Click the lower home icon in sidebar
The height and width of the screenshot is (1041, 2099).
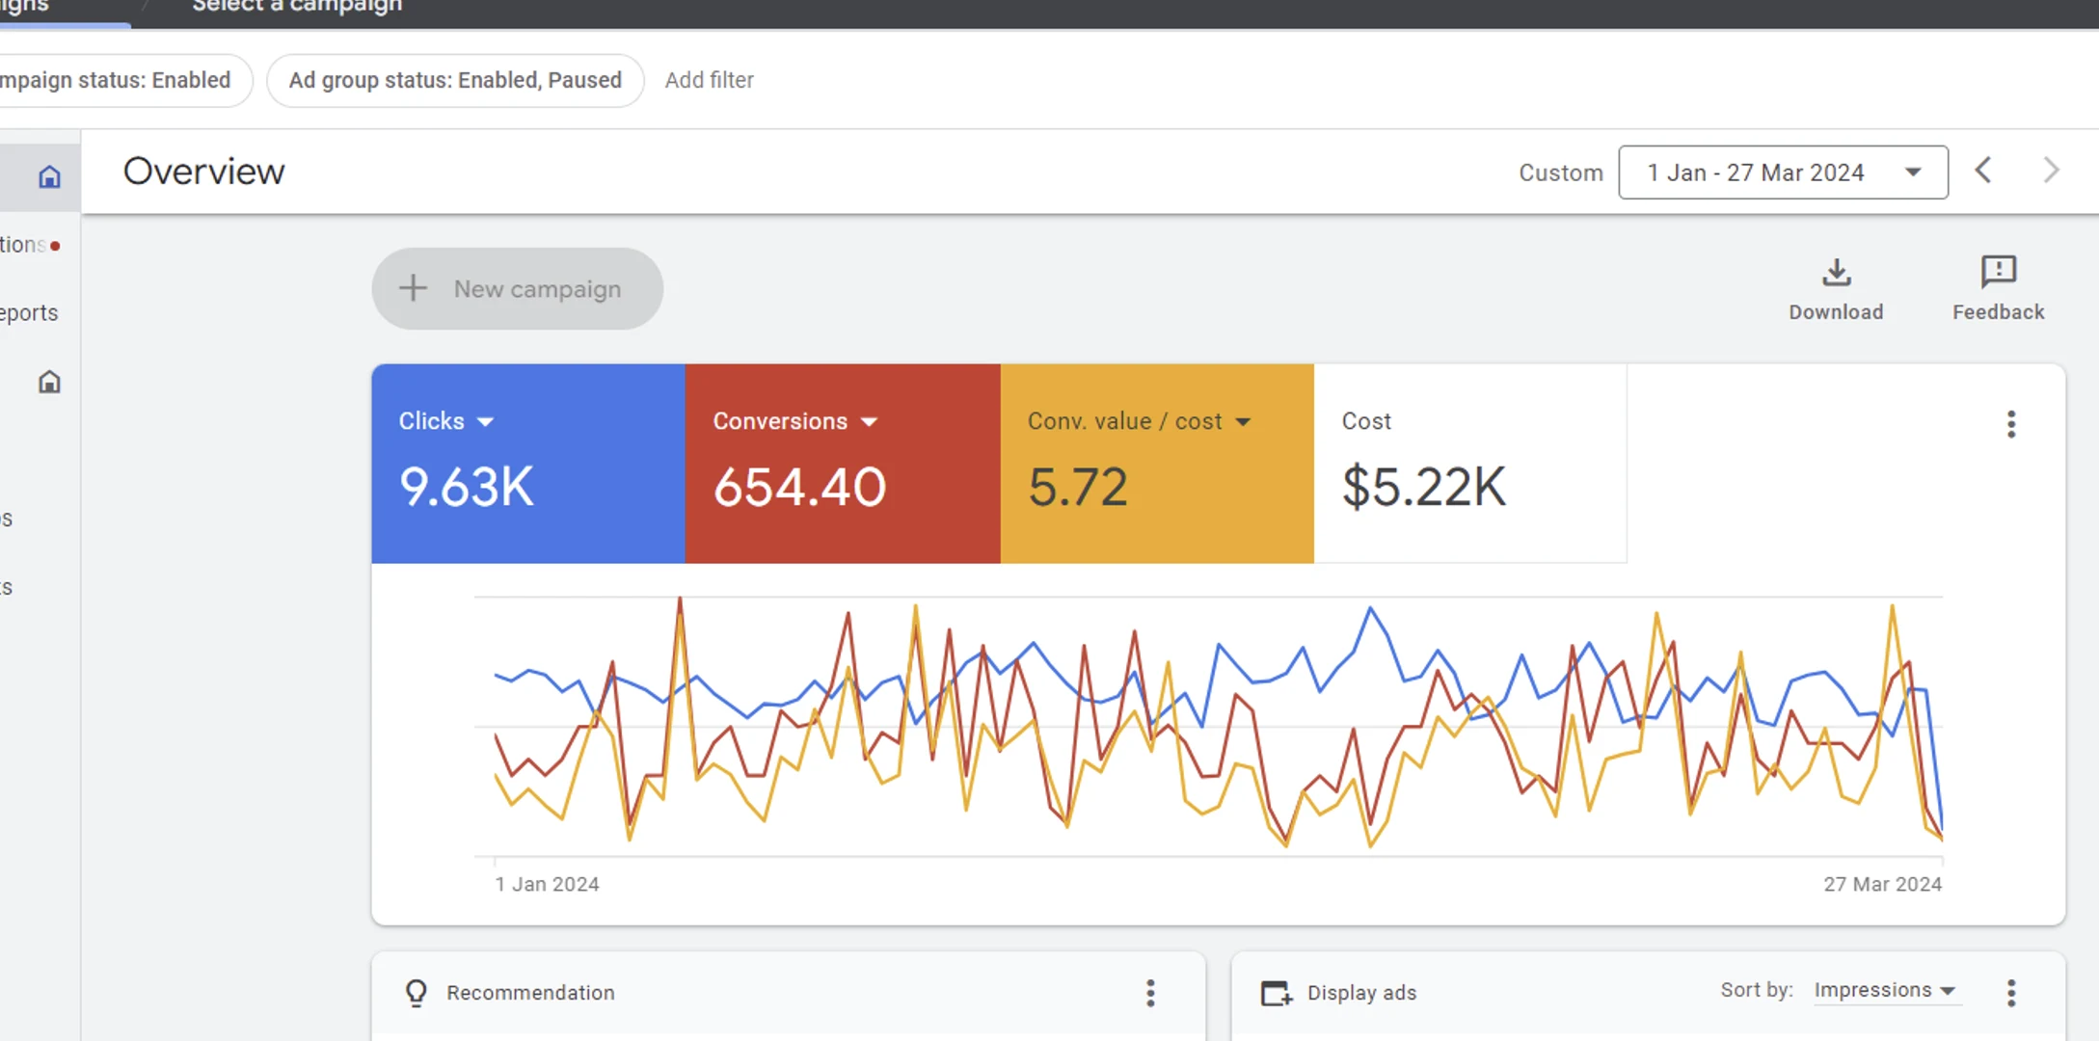[49, 383]
